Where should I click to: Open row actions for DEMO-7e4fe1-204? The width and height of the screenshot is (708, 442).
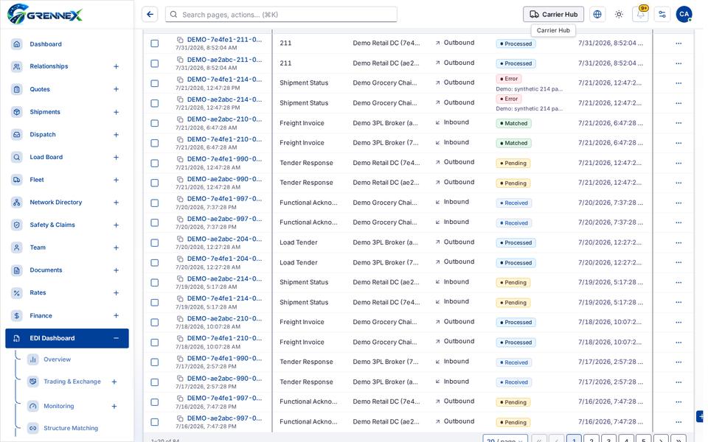pos(678,262)
